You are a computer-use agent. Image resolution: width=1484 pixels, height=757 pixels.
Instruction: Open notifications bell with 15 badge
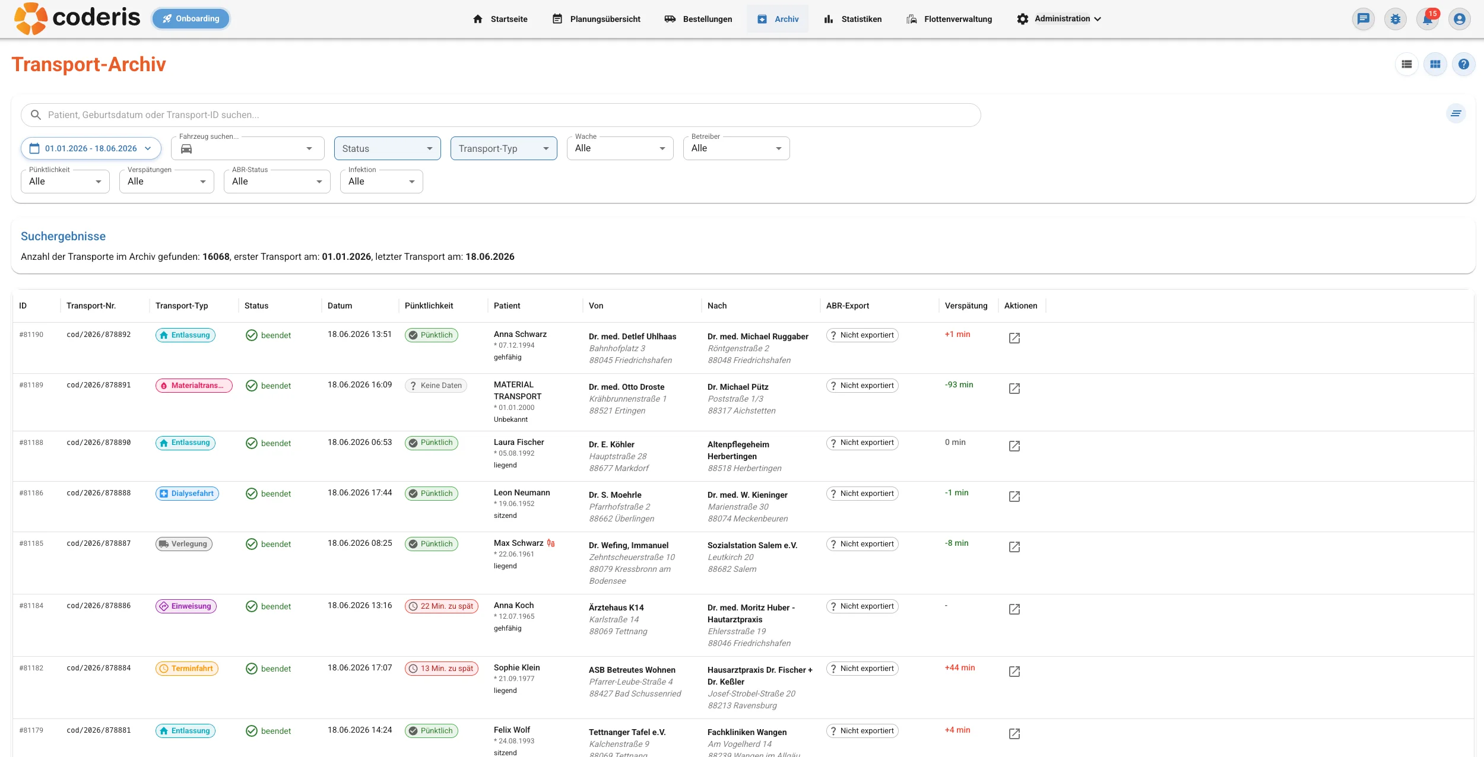(x=1428, y=19)
